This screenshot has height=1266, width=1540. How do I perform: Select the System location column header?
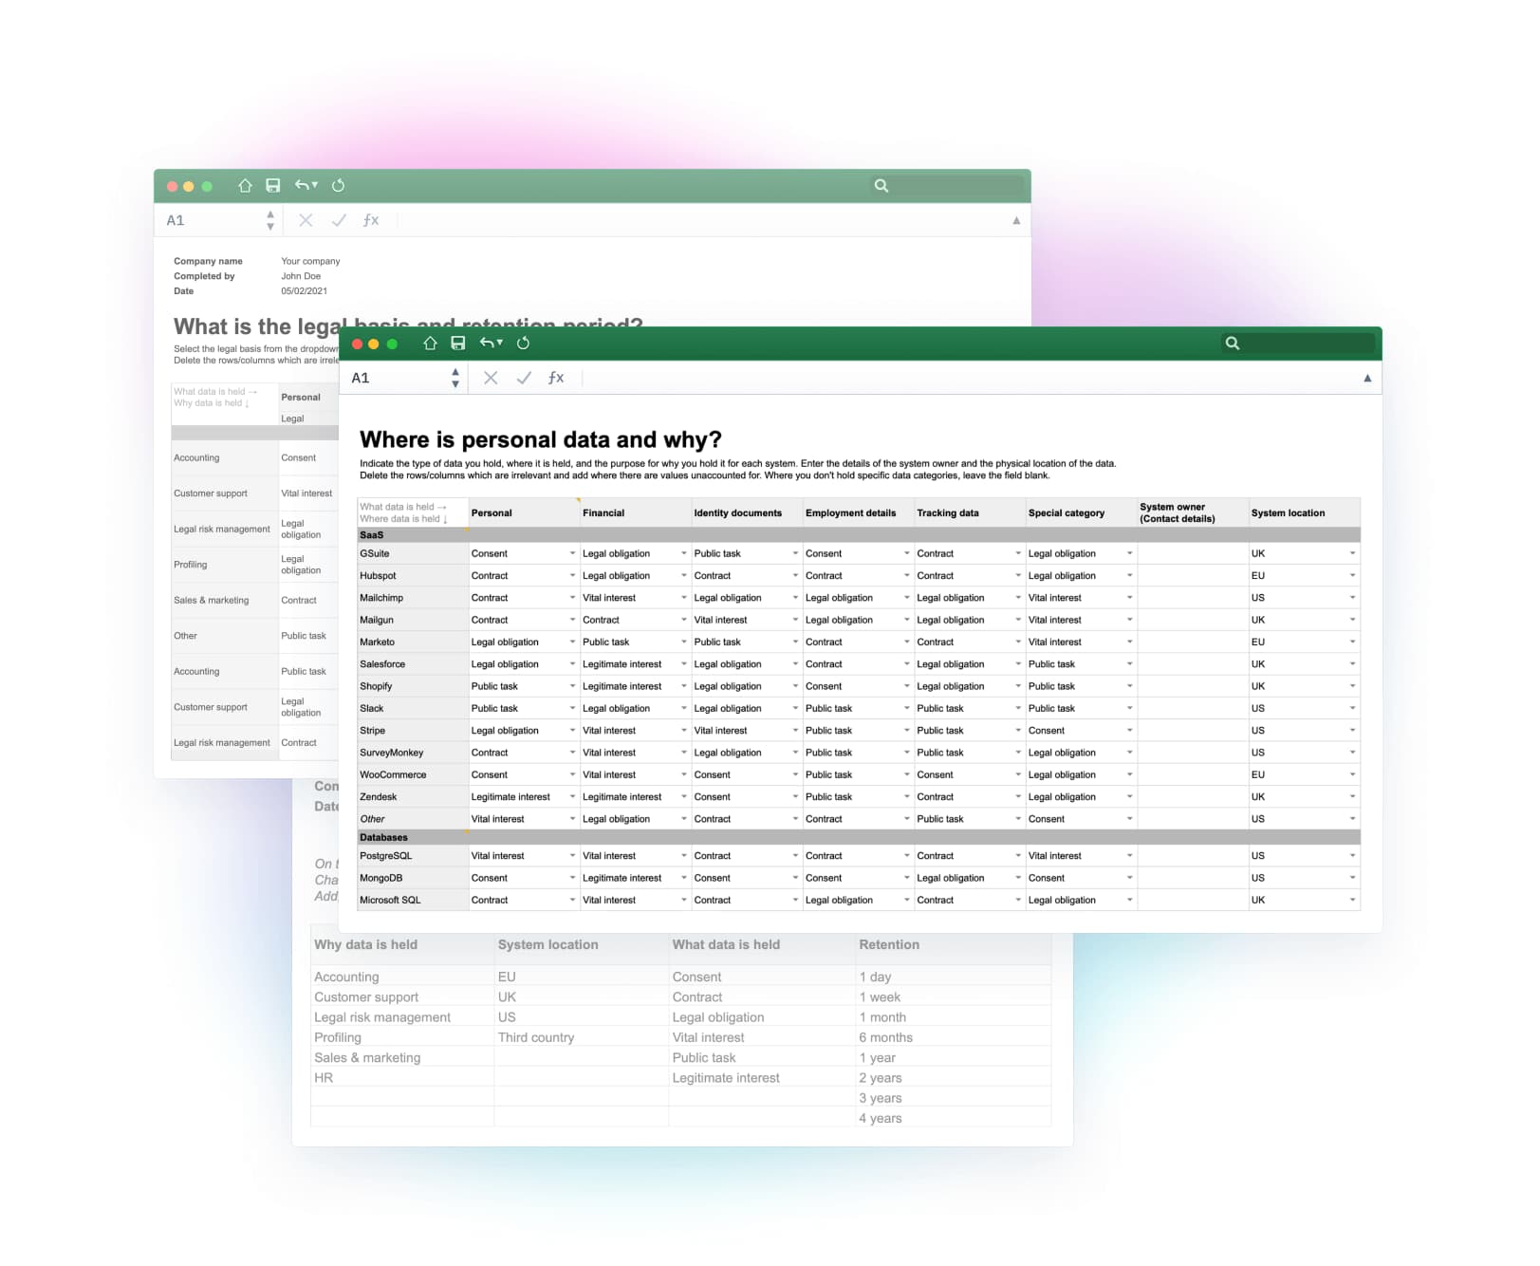pos(1305,512)
